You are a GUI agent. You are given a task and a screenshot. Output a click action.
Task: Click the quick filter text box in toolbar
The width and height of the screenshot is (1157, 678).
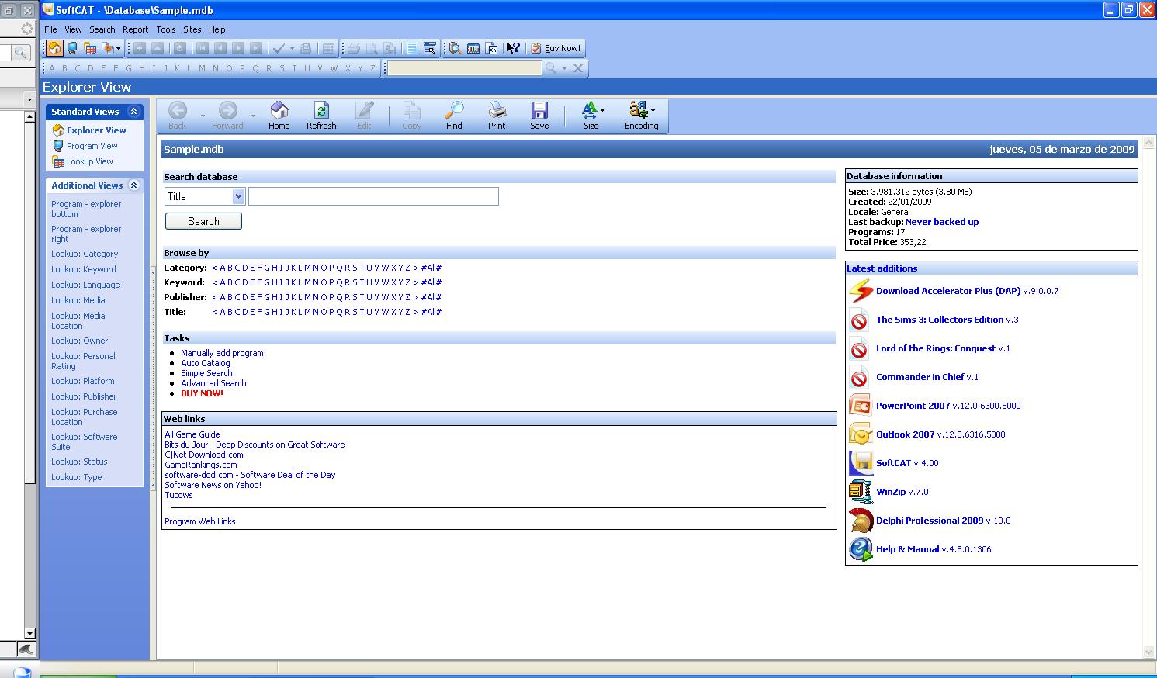click(464, 68)
